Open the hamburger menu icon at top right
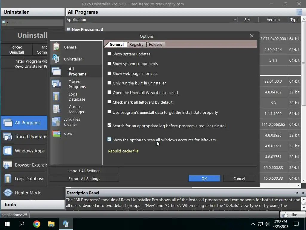 point(299,12)
